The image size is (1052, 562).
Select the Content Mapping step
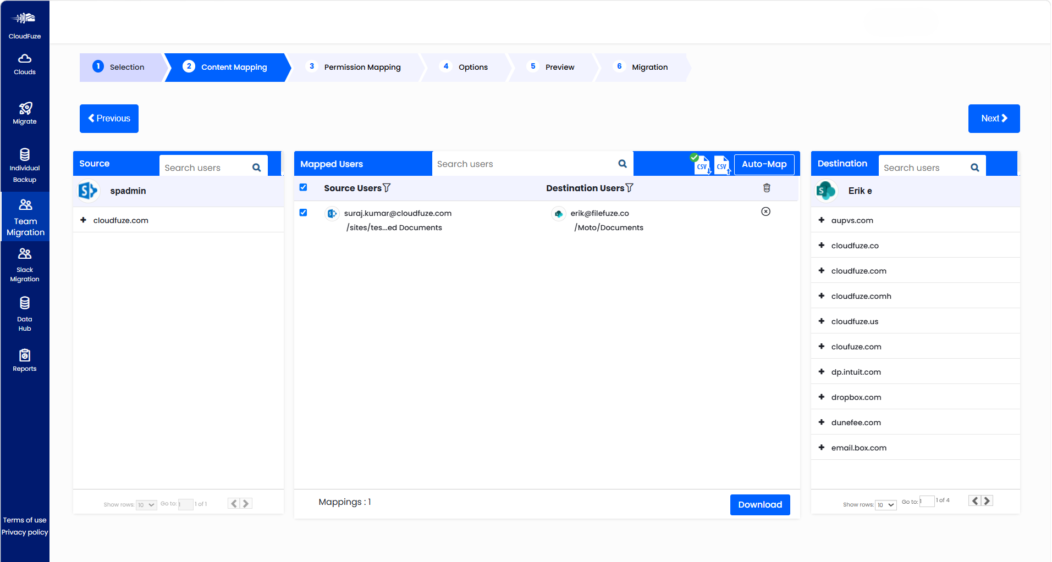pos(227,67)
